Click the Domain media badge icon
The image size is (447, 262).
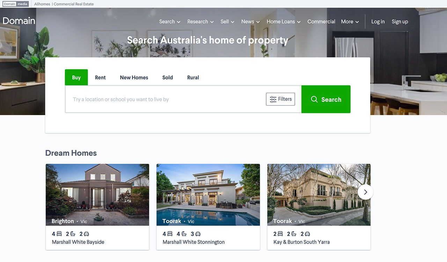point(16,4)
